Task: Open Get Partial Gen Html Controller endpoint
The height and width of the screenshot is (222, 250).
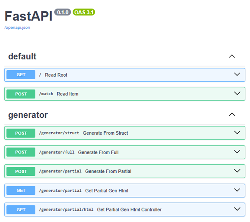Action: (x=125, y=210)
